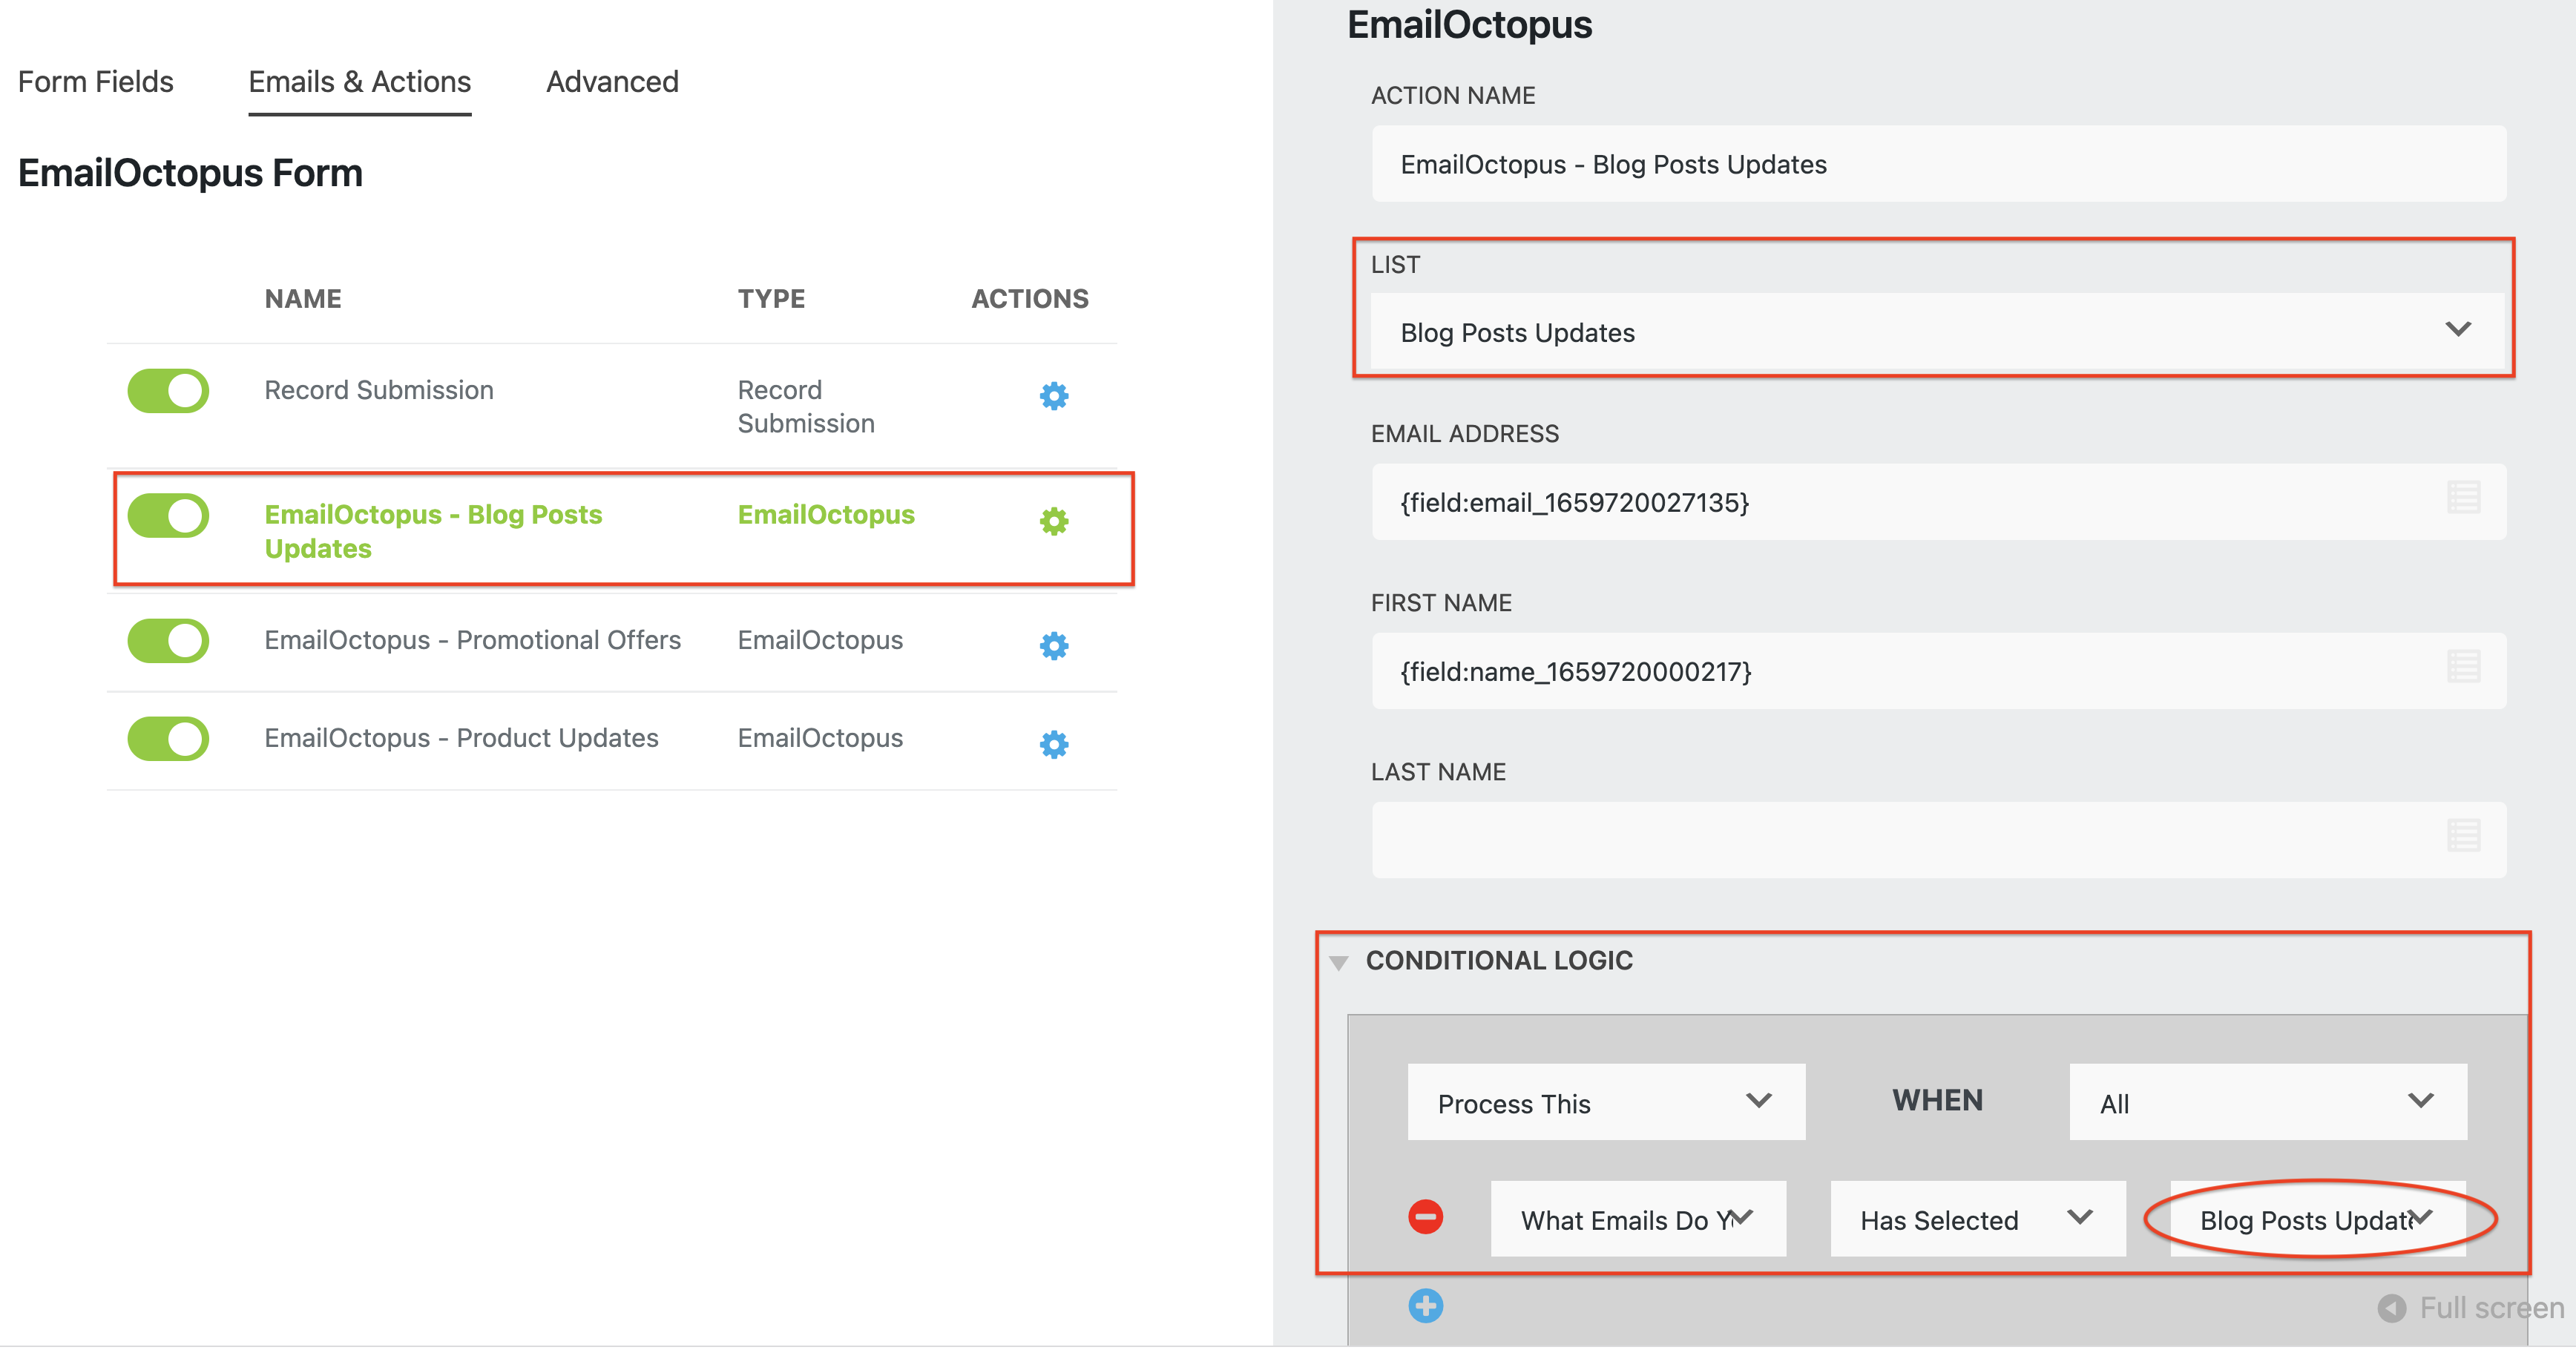Switch to the Form Fields tab
Image resolution: width=2576 pixels, height=1350 pixels.
[x=95, y=81]
